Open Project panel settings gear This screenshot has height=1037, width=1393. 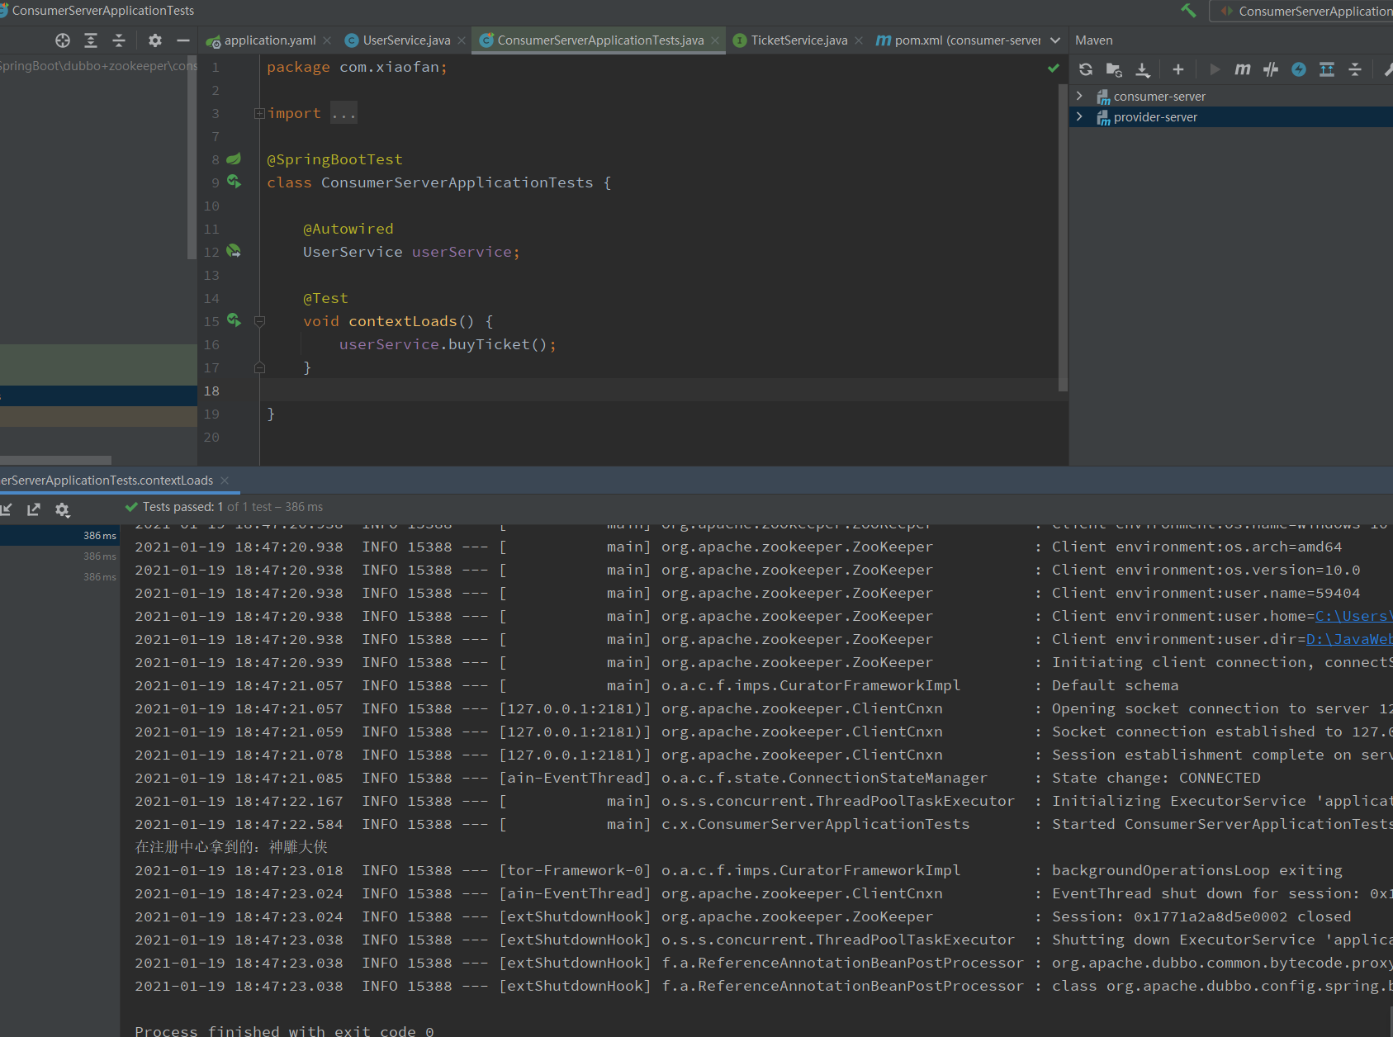click(x=155, y=40)
